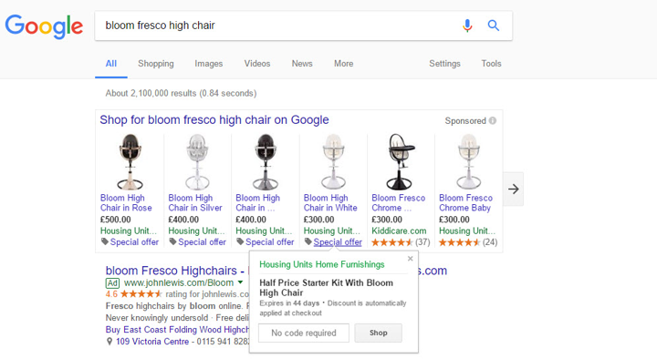Click the Bloom High Chair in Silver thumbnail
This screenshot has height=359, width=657.
[x=197, y=162]
